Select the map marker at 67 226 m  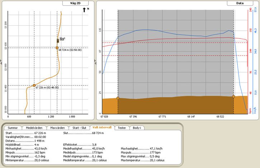click(x=34, y=85)
